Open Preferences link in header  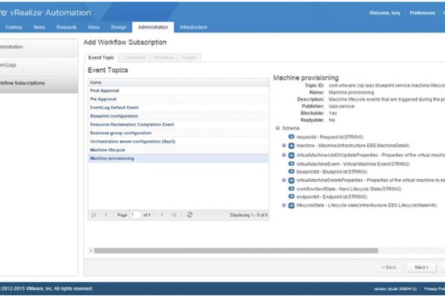pos(422,13)
